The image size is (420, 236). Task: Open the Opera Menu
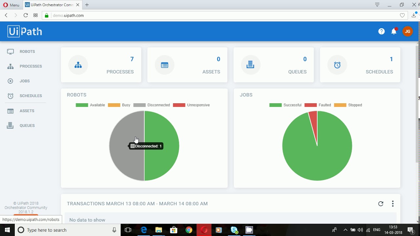(x=11, y=5)
